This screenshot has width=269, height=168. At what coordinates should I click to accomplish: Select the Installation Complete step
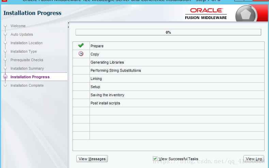[27, 85]
